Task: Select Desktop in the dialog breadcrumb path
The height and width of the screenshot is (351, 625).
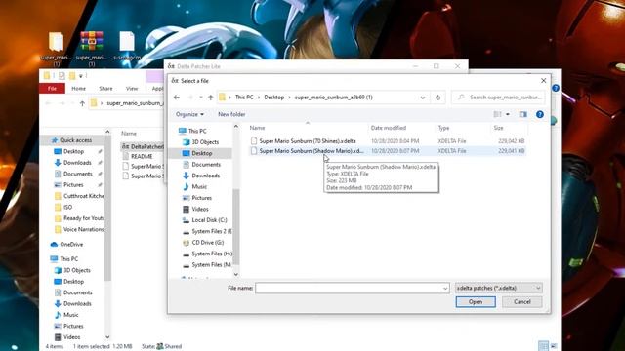Action: coord(273,97)
